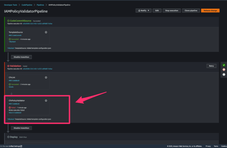Click the CfnPolicyValidator failed status icon
This screenshot has height=148, width=227.
click(10, 108)
